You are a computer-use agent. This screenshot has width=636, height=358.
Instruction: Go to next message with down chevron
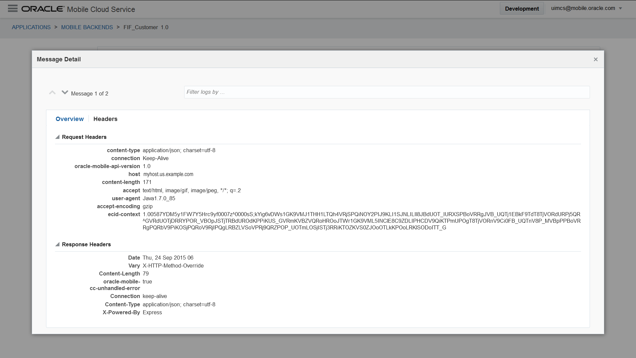pos(65,92)
